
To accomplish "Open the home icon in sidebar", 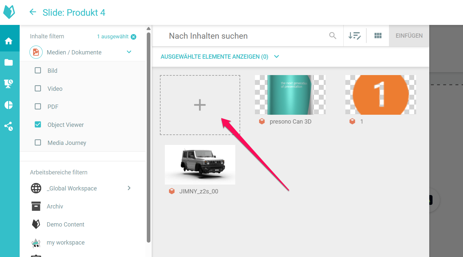I will click(9, 41).
